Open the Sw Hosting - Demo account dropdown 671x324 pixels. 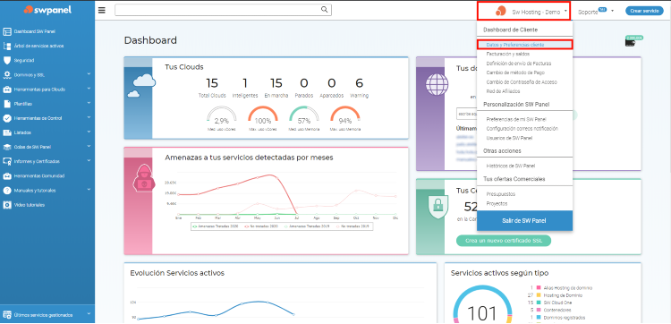click(523, 11)
